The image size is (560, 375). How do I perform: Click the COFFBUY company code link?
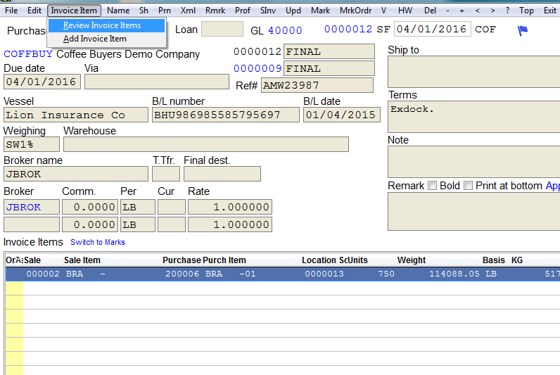pos(28,54)
